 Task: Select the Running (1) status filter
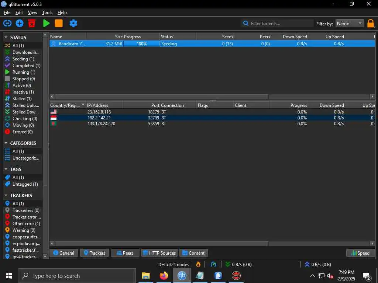(23, 72)
